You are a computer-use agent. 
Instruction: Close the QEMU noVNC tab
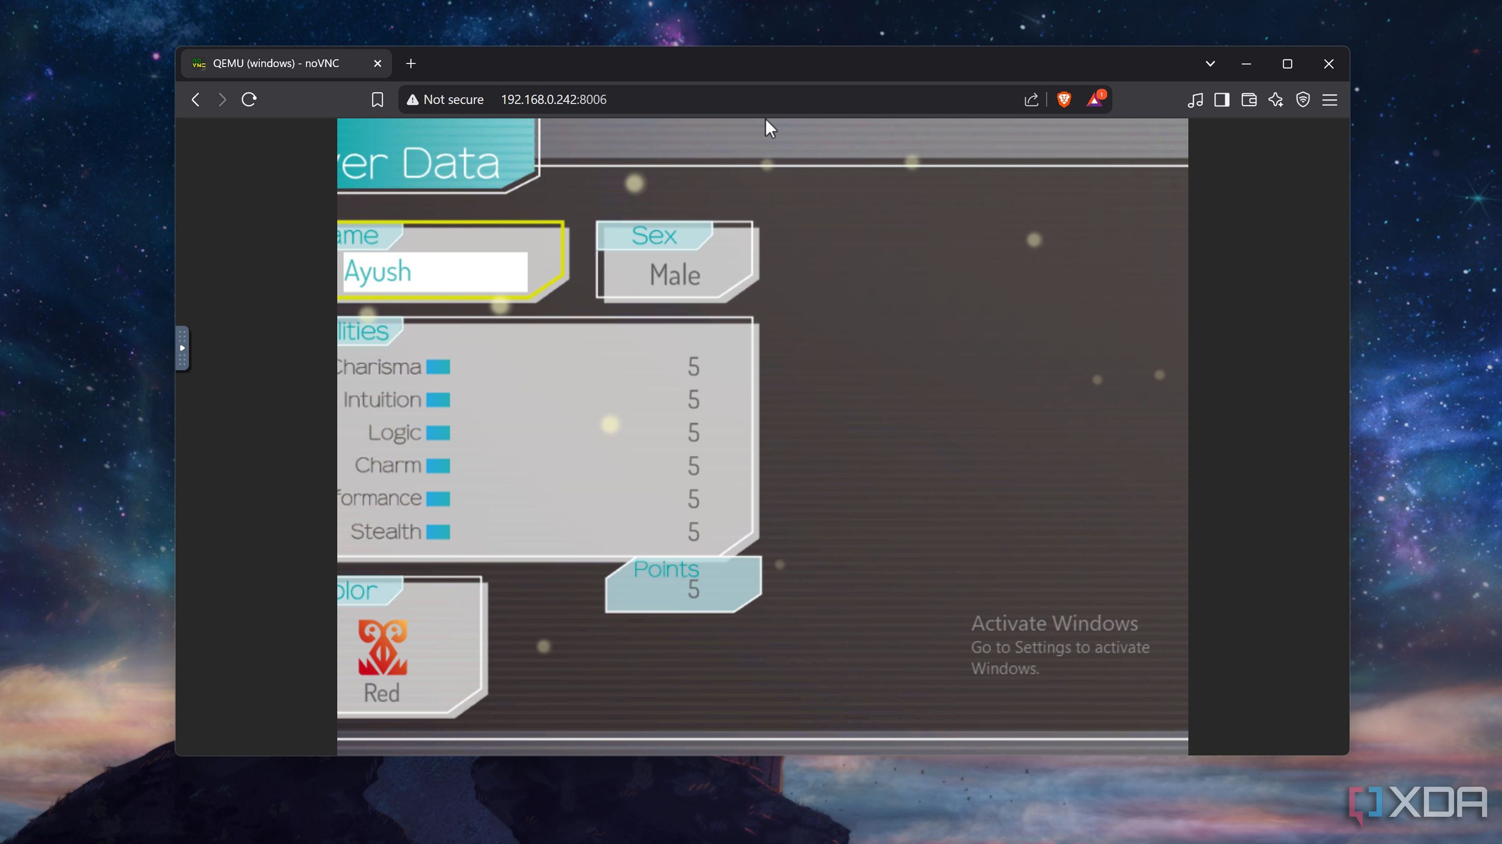(377, 63)
